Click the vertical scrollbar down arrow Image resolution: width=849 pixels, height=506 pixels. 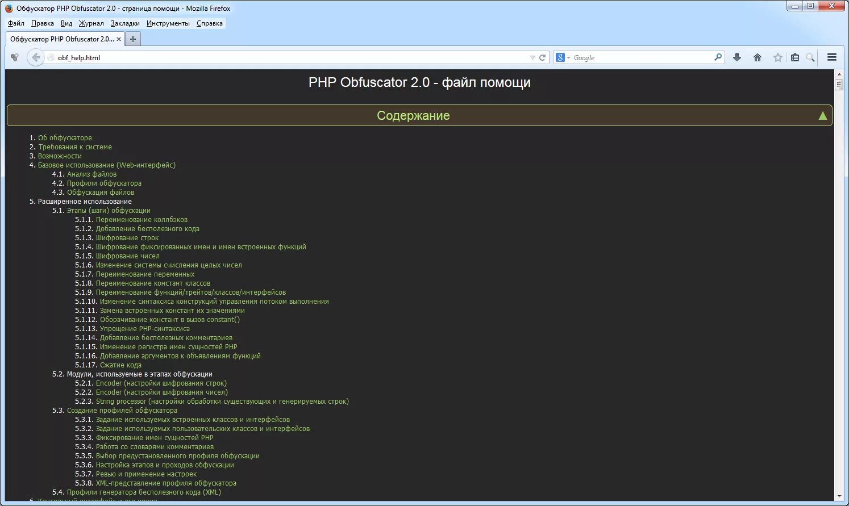point(839,497)
